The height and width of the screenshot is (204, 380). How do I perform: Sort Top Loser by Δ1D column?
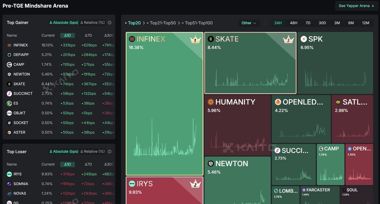[x=67, y=164]
